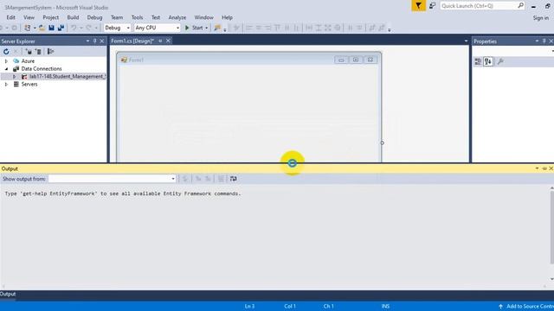The width and height of the screenshot is (554, 311).
Task: Click Connect to Database icon in Server Explorer
Action: click(29, 52)
